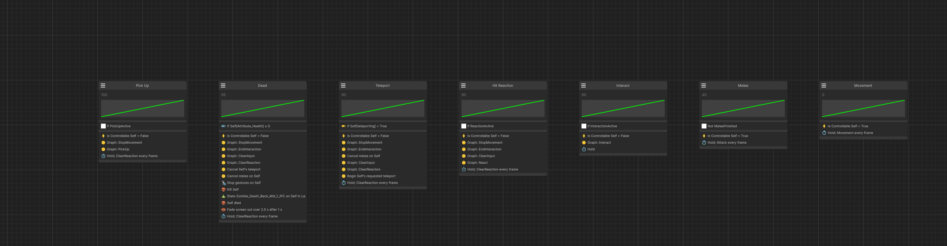This screenshot has width=947, height=246.
Task: Select the Interact node title
Action: tap(623, 86)
